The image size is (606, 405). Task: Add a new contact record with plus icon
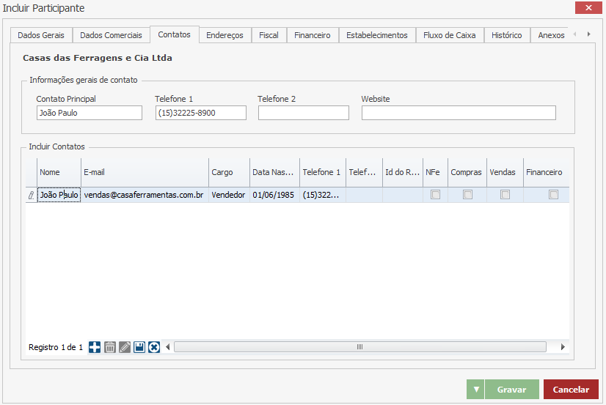[95, 347]
